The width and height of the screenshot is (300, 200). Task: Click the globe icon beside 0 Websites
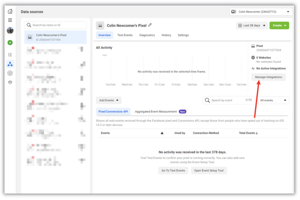click(x=253, y=58)
